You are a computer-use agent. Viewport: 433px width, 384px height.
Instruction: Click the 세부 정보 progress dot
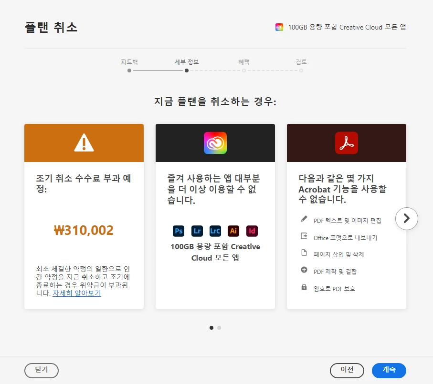[x=187, y=71]
